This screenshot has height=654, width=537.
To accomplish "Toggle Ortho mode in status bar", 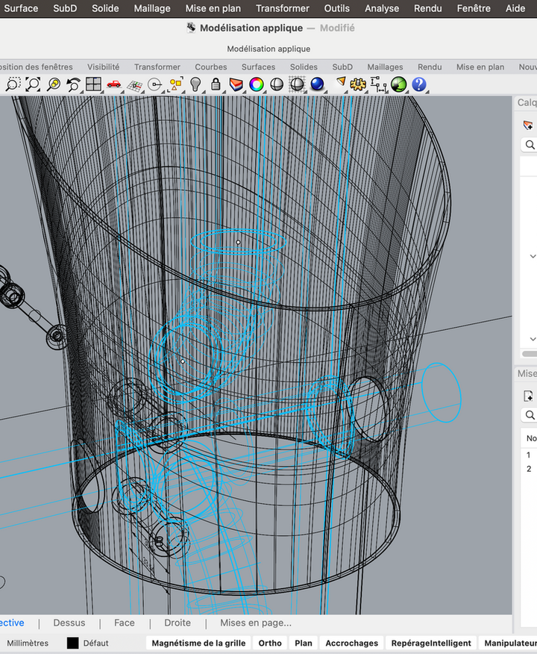I will [x=270, y=643].
